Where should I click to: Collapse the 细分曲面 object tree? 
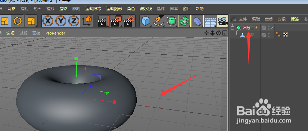233,28
